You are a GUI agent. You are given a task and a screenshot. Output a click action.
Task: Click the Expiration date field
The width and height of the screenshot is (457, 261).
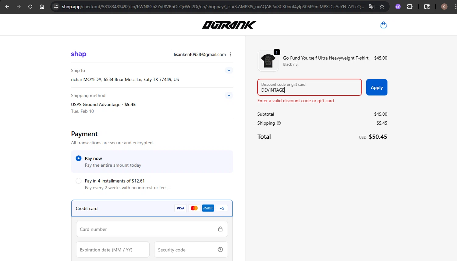pos(113,249)
